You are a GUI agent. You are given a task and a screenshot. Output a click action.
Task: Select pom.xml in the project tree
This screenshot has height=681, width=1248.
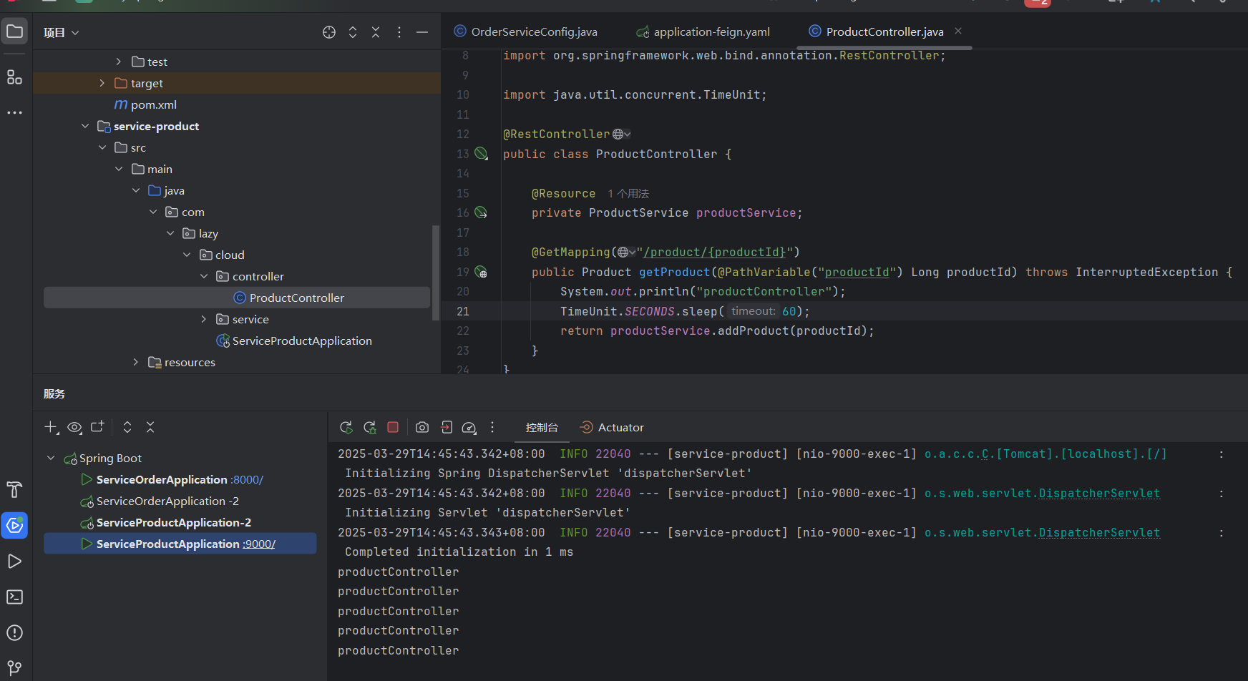(153, 104)
